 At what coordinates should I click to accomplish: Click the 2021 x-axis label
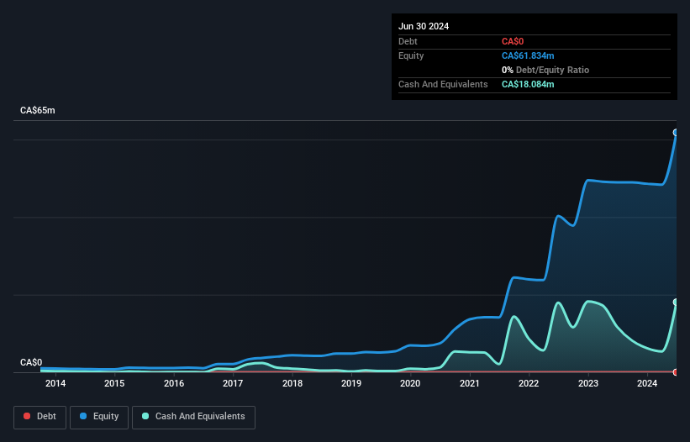click(x=470, y=383)
